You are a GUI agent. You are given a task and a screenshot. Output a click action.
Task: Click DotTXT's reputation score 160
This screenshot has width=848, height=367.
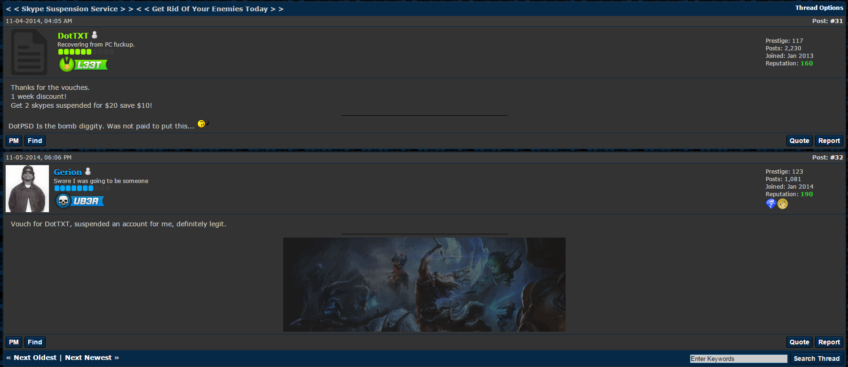point(807,64)
